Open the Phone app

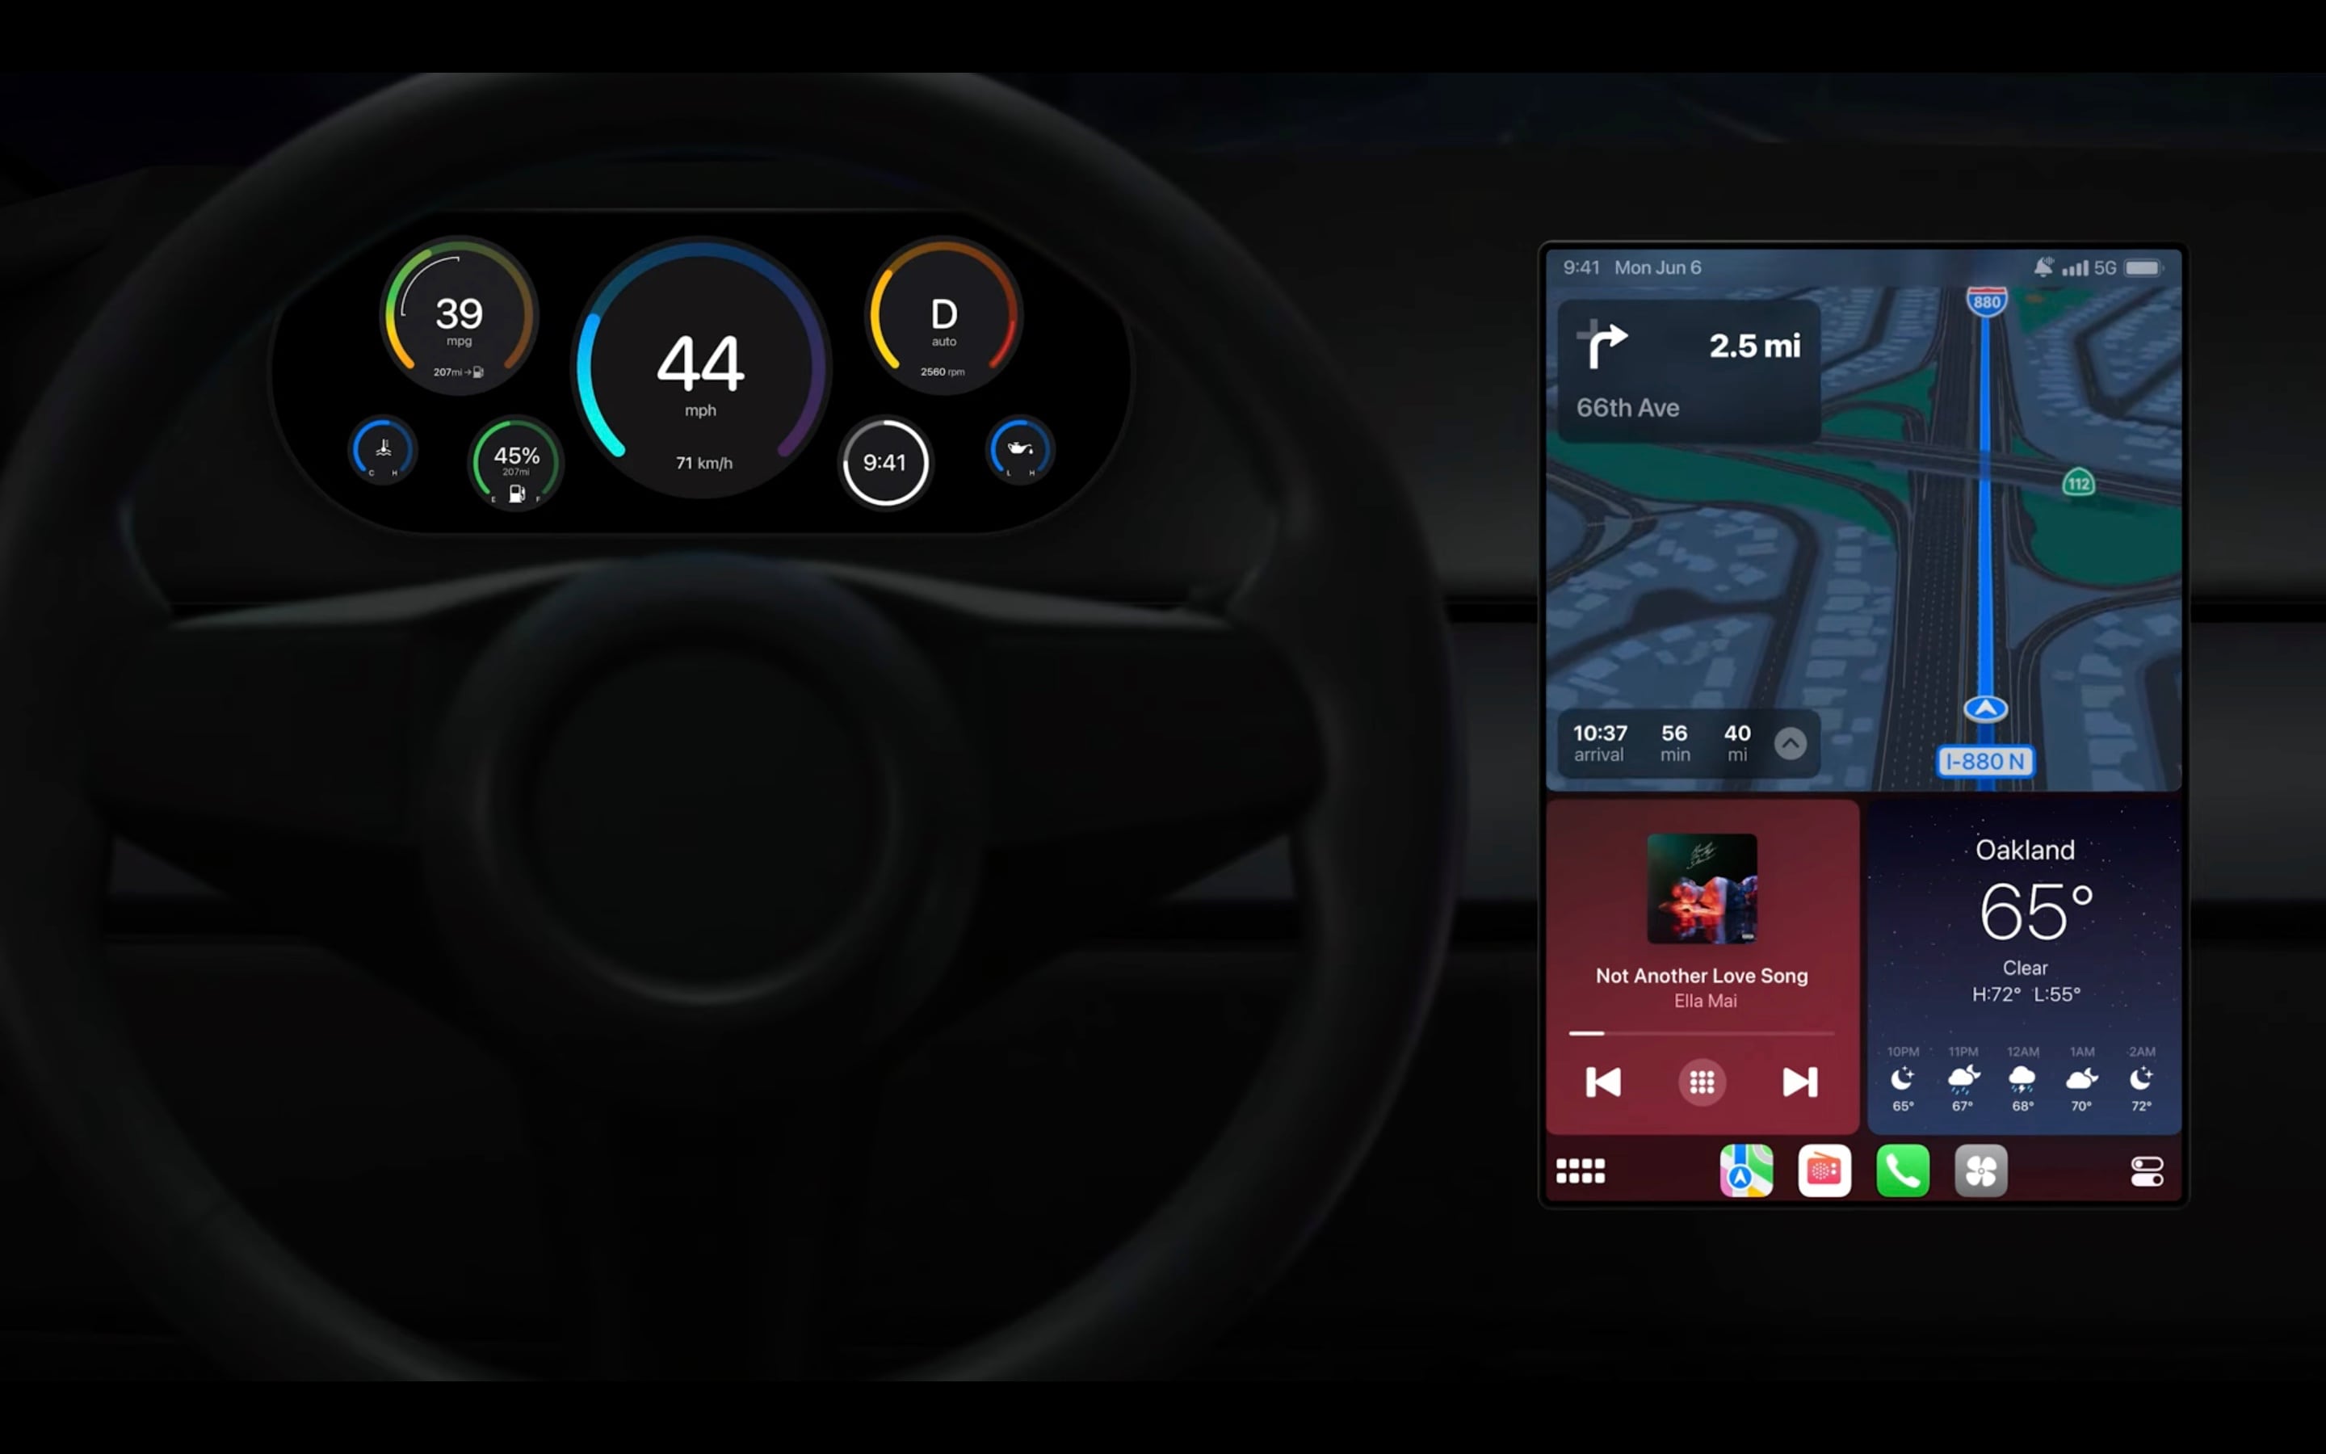pos(1900,1169)
